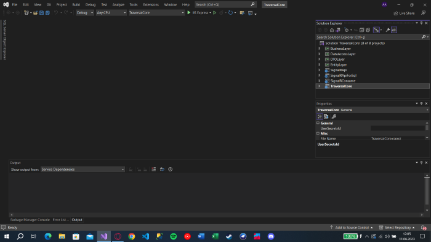Click the UserSecretsId value field
431x242 pixels.
(x=398, y=128)
